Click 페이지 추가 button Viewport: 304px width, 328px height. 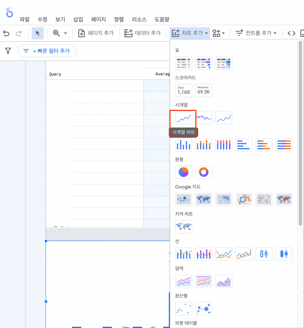[x=96, y=33]
